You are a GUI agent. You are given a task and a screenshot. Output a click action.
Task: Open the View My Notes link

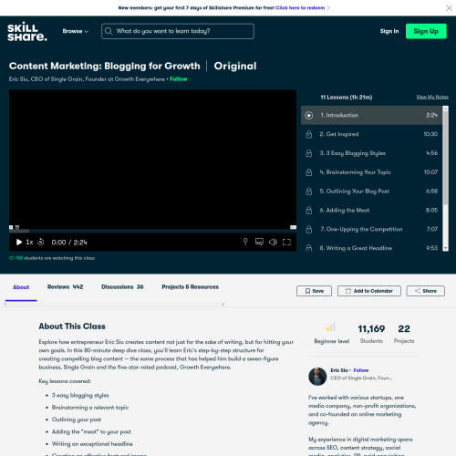coord(432,97)
